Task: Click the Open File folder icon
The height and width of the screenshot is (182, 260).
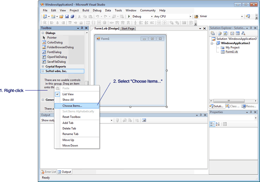Action: (x=61, y=17)
